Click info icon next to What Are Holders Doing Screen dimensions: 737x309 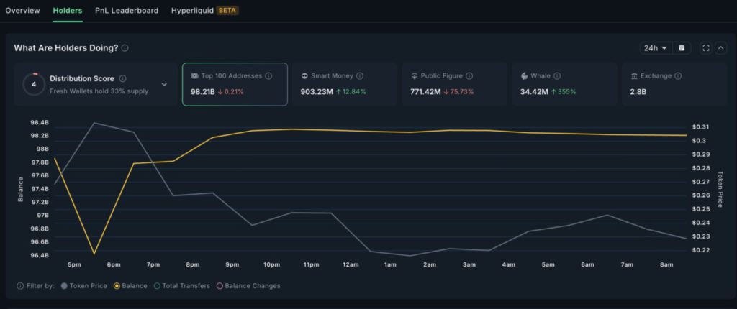pyautogui.click(x=125, y=48)
